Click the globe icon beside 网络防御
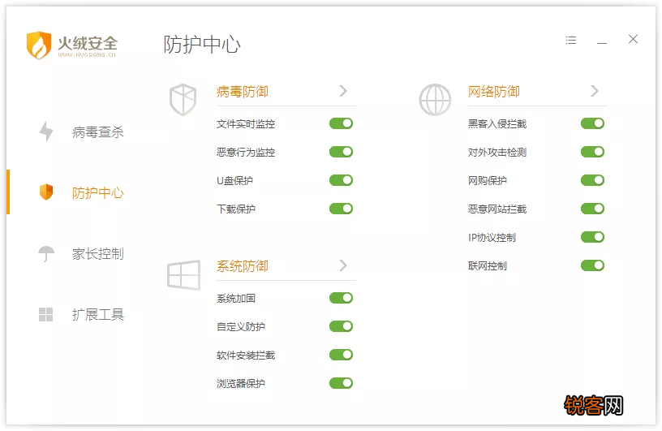Screen dimensions: 662x431 (435, 100)
